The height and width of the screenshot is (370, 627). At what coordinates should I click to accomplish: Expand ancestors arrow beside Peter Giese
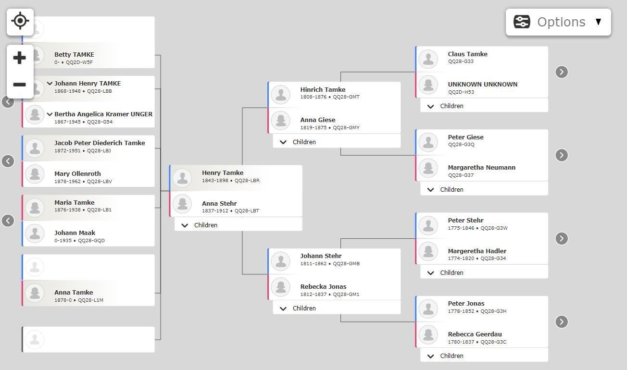[x=562, y=155]
